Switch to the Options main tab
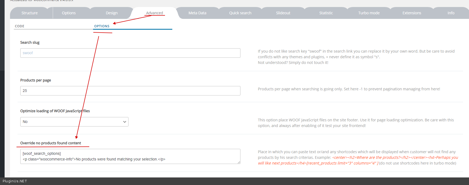This screenshot has height=185, width=469. (69, 13)
